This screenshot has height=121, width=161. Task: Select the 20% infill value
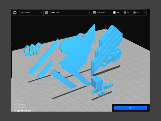(118, 12)
